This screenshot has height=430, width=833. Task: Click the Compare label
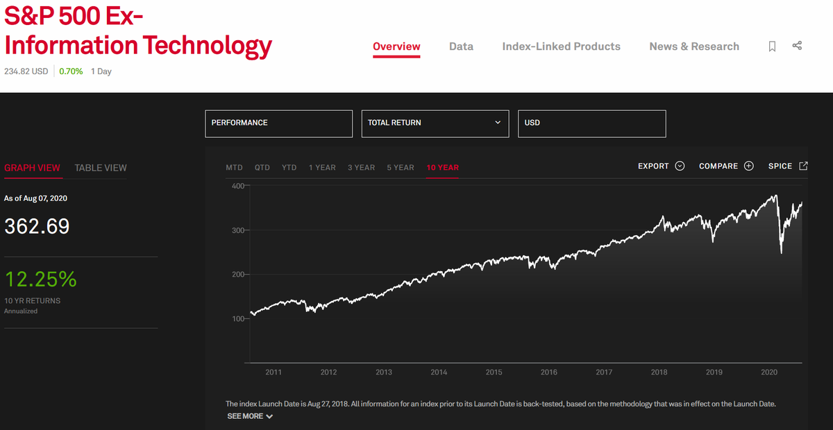click(x=718, y=166)
